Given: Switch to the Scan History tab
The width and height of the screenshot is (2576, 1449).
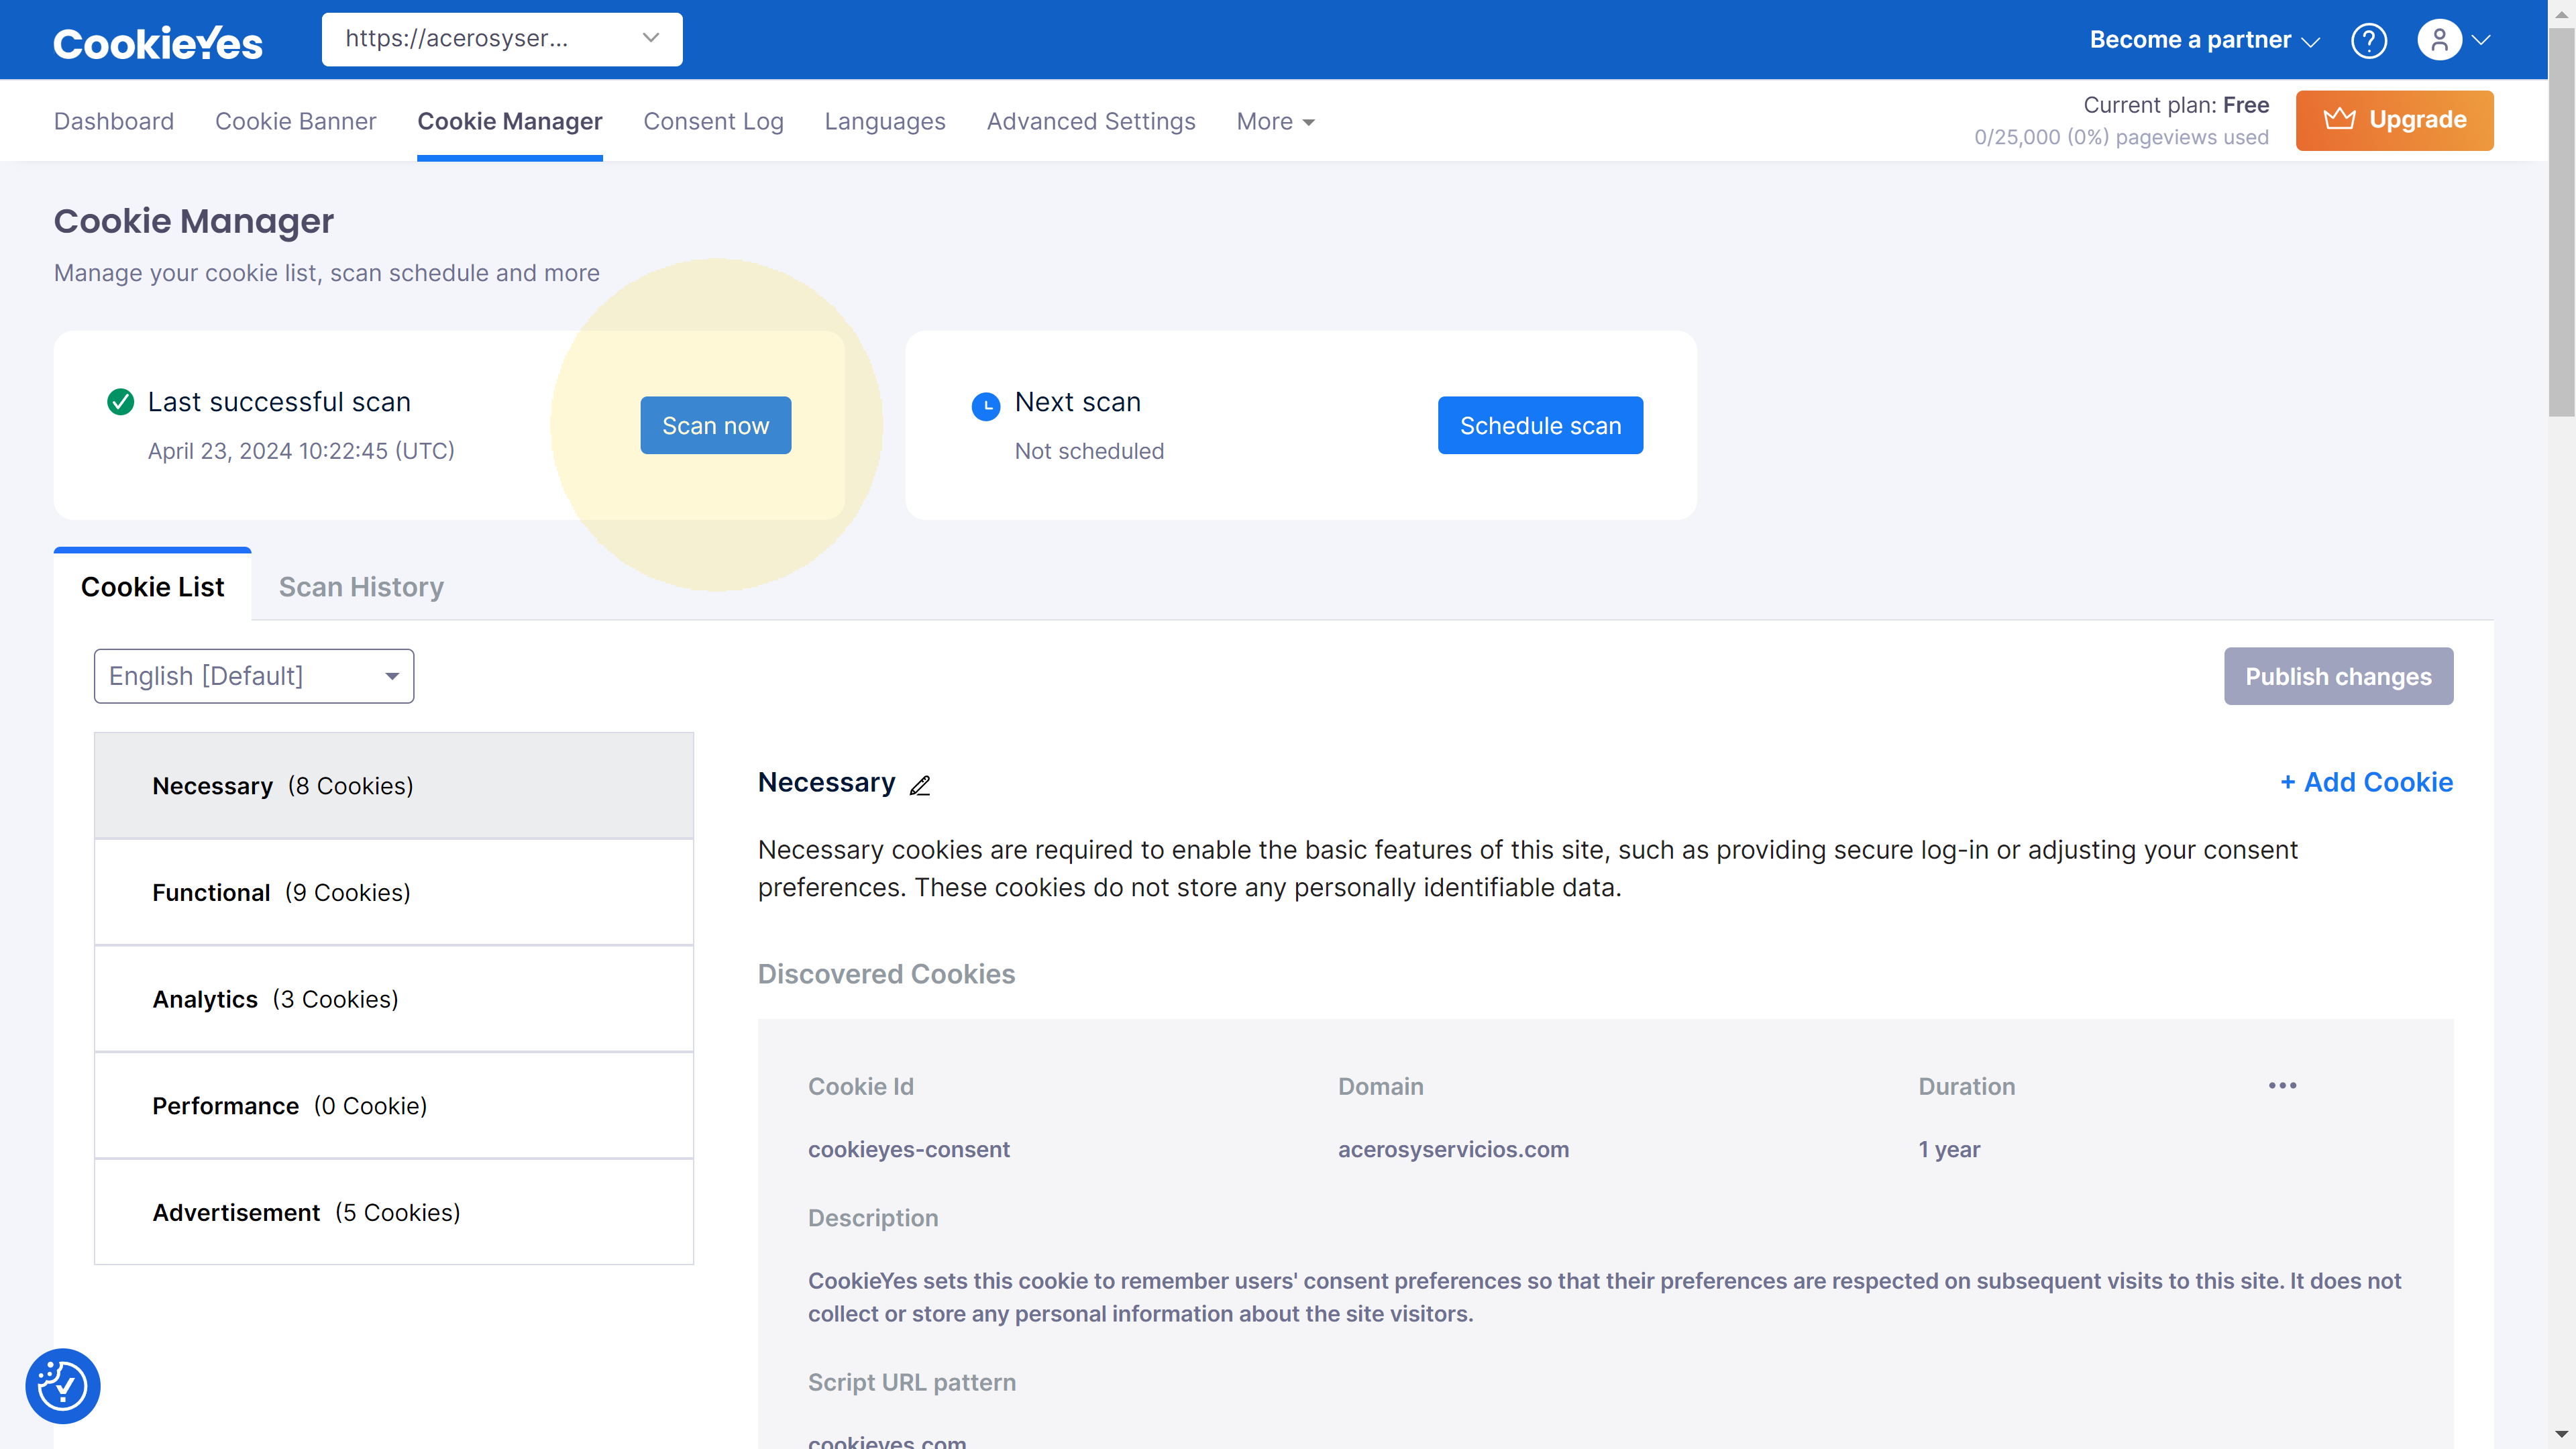Looking at the screenshot, I should pyautogui.click(x=361, y=586).
